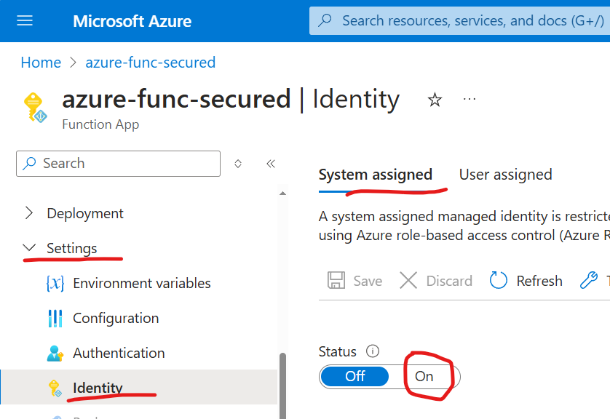Click the Discard button label
This screenshot has width=610, height=419.
point(449,281)
